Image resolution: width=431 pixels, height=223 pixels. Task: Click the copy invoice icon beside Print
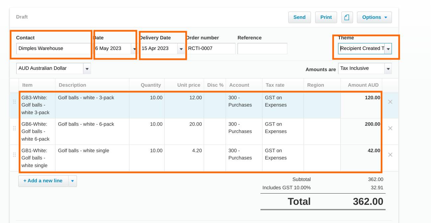pos(347,17)
